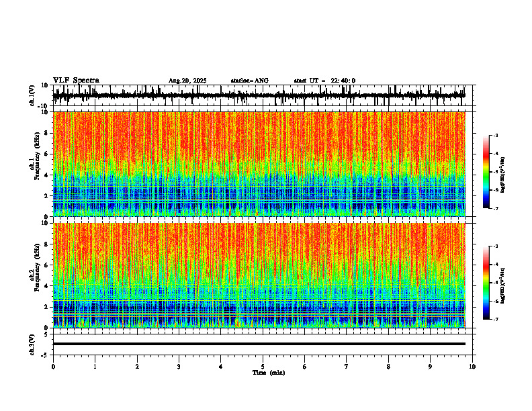Click time axis tick label "7"
Image resolution: width=532 pixels, height=411 pixels.
point(347,367)
